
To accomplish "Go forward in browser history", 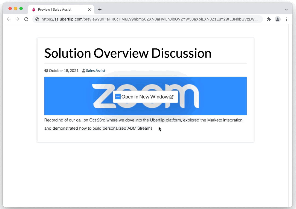I will point(17,19).
